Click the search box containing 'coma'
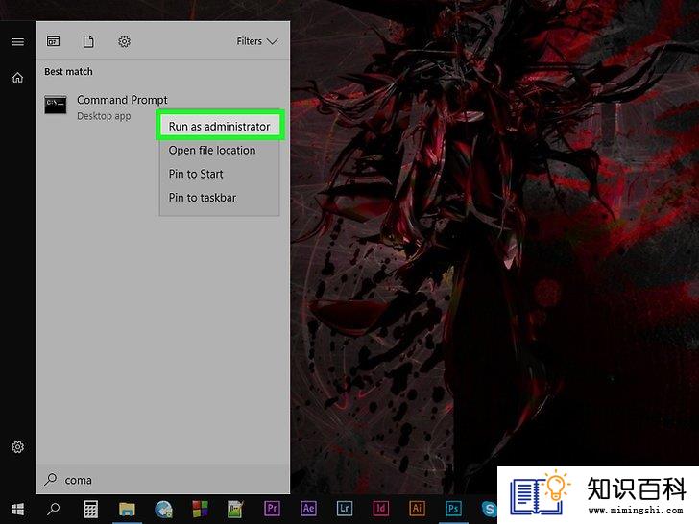 point(162,480)
